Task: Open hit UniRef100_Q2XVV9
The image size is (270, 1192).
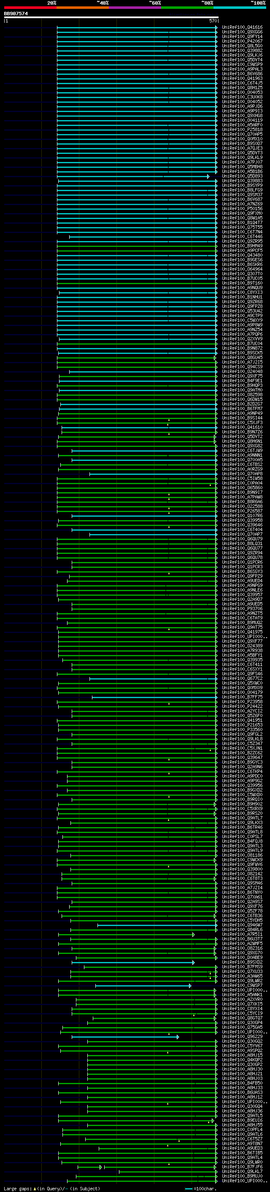Action: (x=242, y=339)
